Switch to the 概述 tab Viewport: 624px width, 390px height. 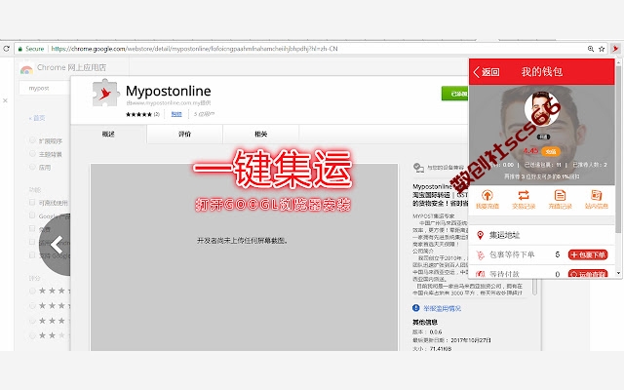tap(108, 135)
